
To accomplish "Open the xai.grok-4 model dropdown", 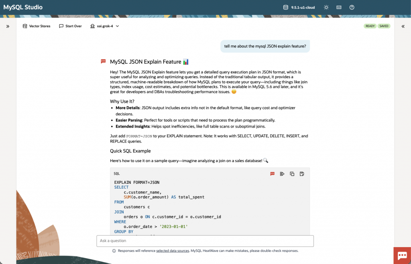I will (x=105, y=26).
